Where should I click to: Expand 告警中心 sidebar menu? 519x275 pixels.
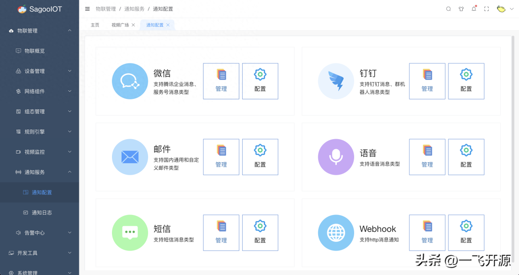click(39, 233)
